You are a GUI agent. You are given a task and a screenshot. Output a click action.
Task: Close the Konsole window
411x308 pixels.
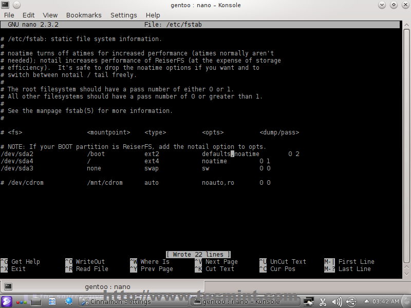click(405, 5)
